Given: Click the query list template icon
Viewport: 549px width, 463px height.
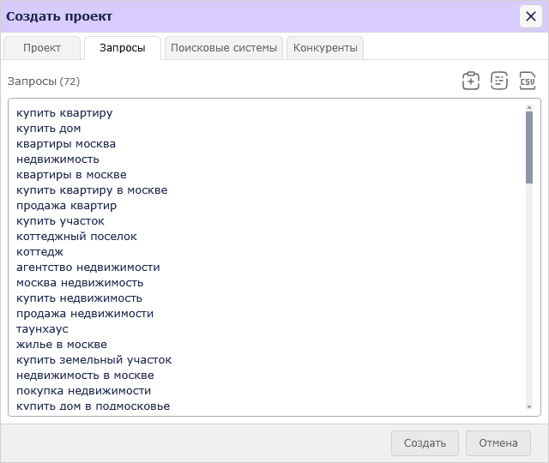Looking at the screenshot, I should click(x=499, y=81).
